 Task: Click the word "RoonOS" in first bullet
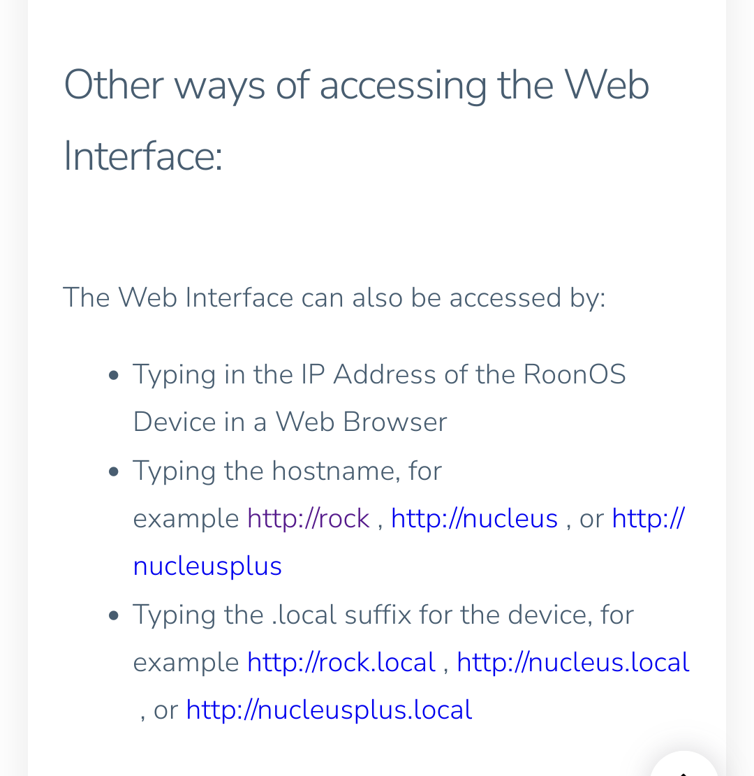click(x=574, y=375)
